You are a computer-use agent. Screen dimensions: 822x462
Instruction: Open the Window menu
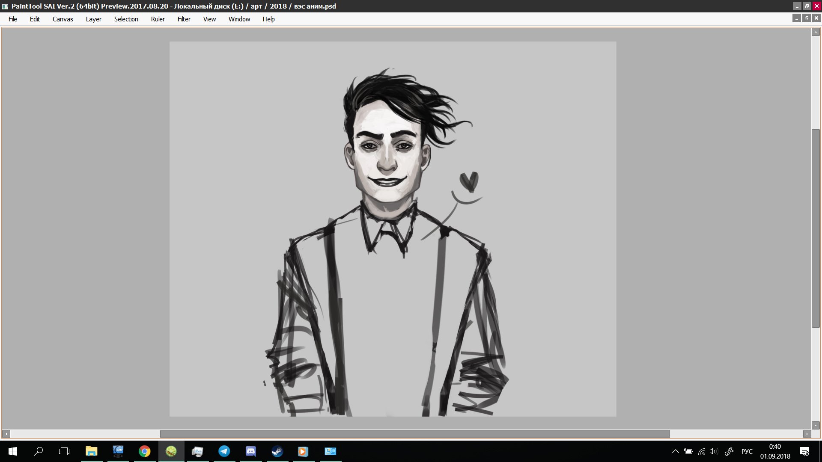click(x=239, y=19)
